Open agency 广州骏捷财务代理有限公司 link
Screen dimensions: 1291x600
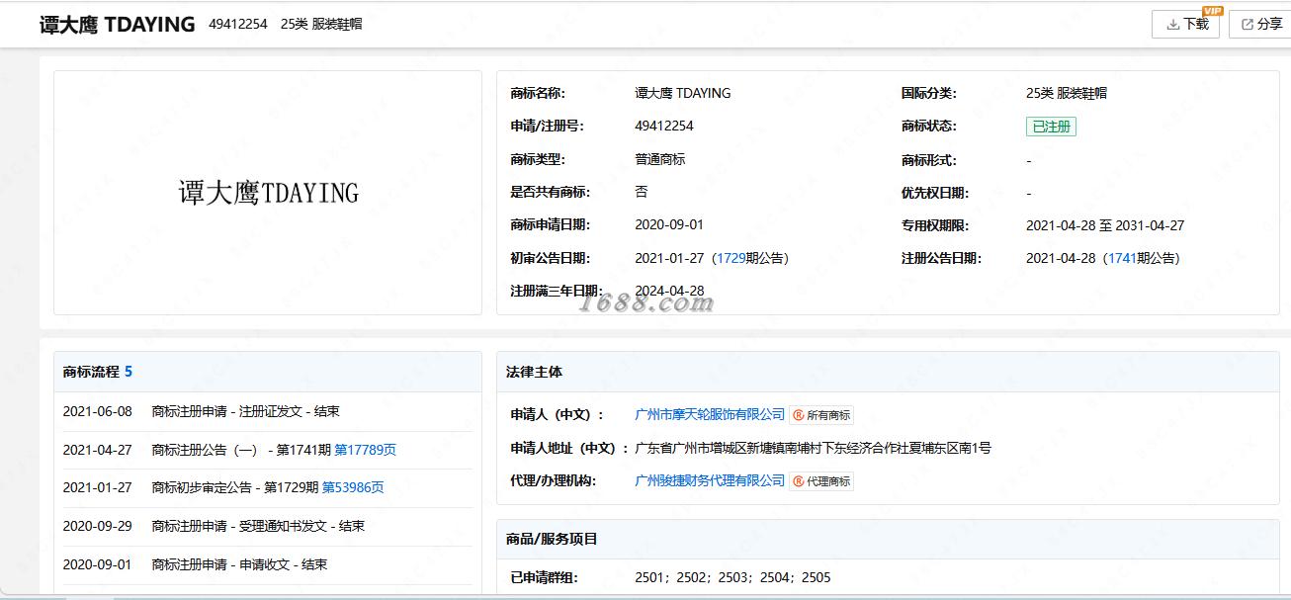[x=710, y=480]
